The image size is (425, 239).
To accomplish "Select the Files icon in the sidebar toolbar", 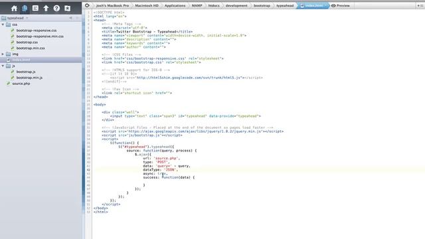I will tap(25, 9).
